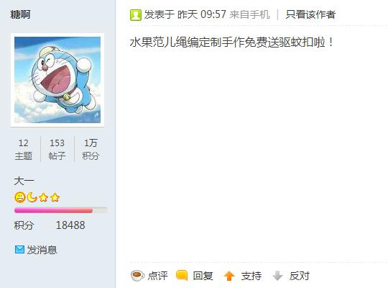This screenshot has height=288, width=388.
Task: Click the coffee cup 点评 icon
Action: click(x=137, y=276)
